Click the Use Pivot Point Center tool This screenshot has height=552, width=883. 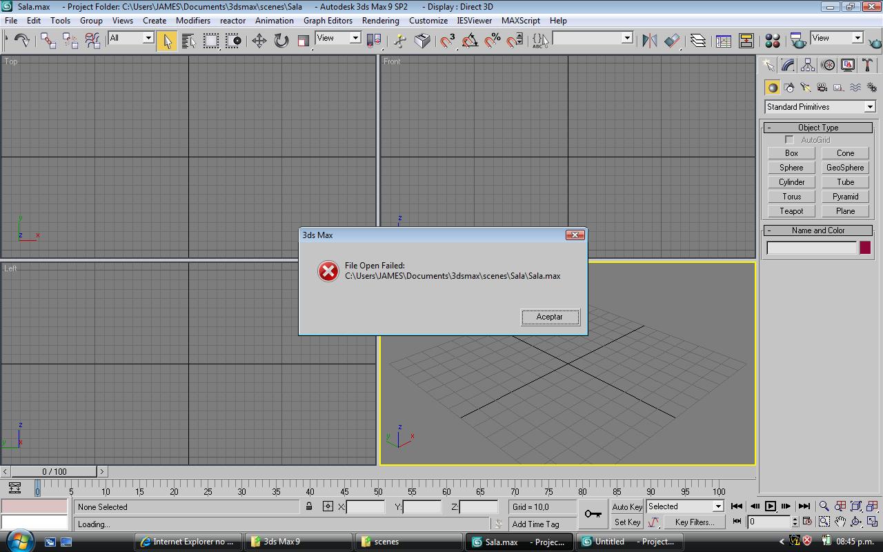pyautogui.click(x=374, y=41)
